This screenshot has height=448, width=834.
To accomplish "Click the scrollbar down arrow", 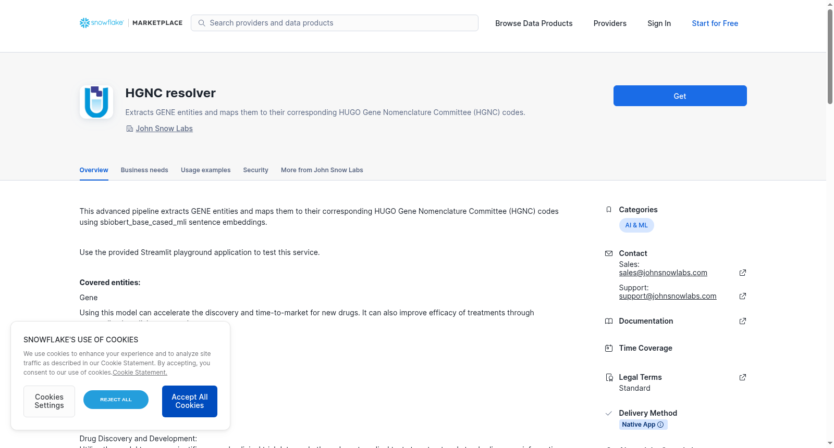I will [x=830, y=444].
